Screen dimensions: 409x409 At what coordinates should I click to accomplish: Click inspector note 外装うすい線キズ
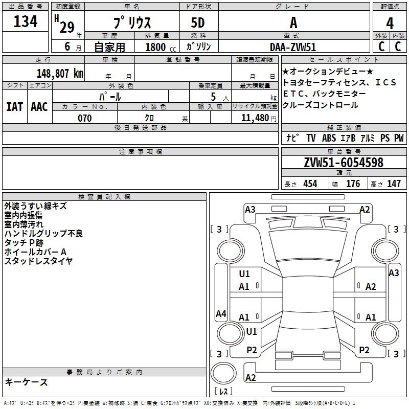coord(35,206)
